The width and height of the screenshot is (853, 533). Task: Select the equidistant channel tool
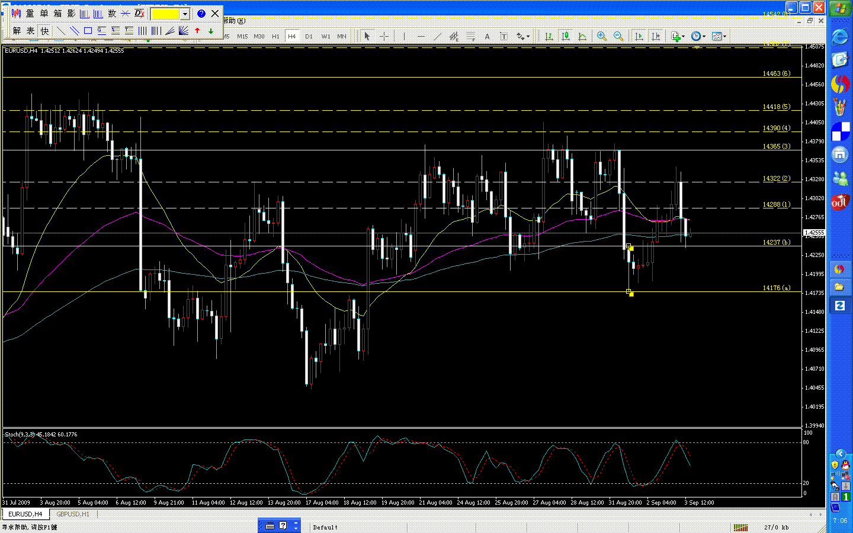454,37
